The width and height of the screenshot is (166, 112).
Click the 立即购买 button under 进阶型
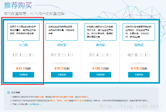click(62, 75)
